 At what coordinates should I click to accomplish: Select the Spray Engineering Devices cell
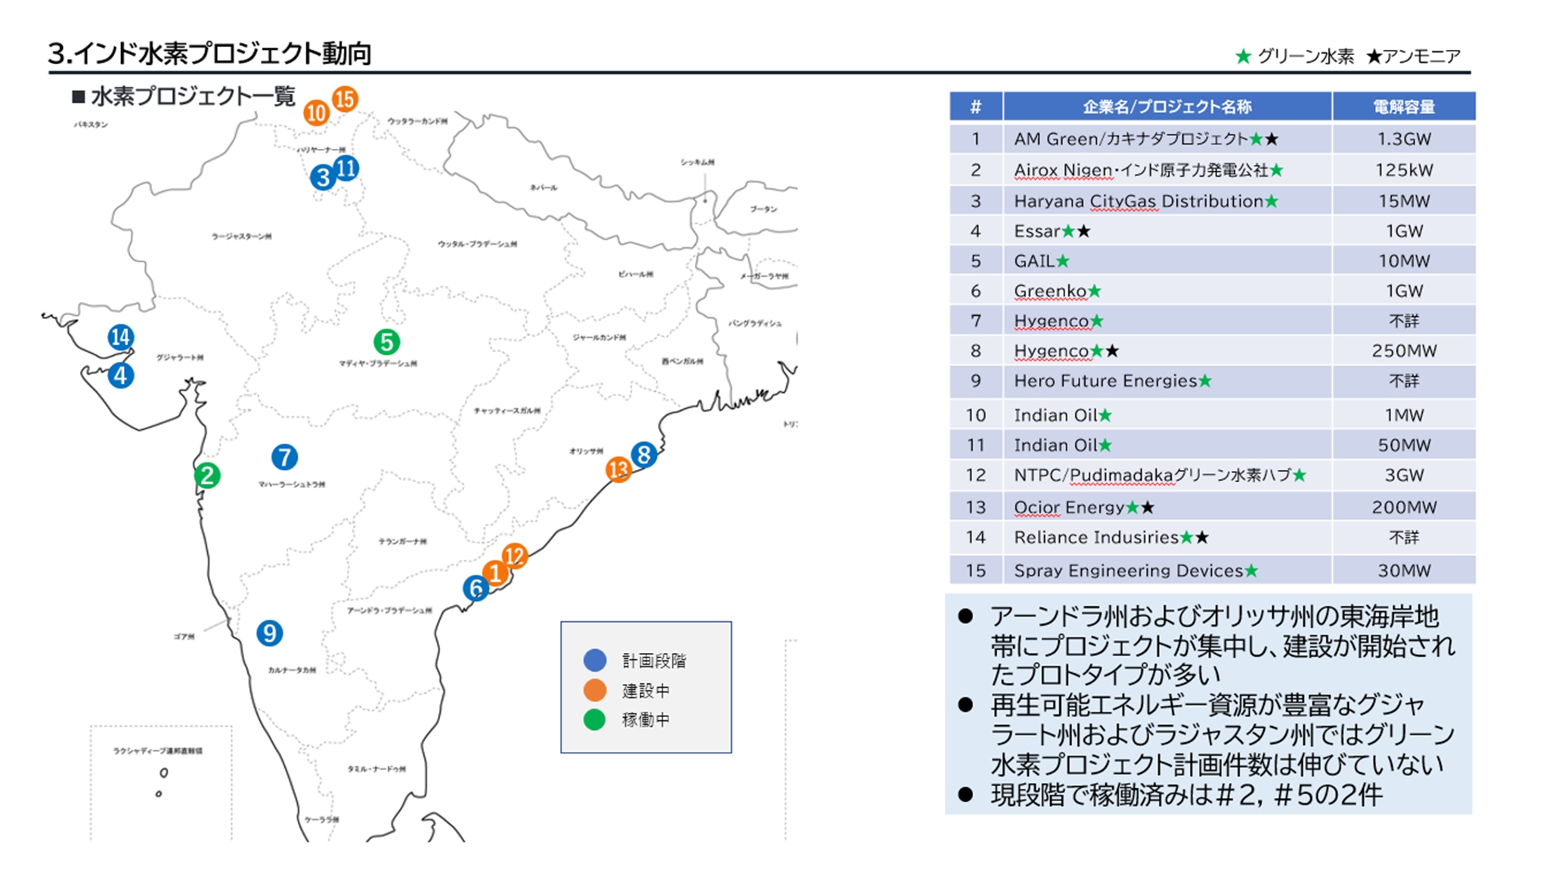click(x=1167, y=571)
